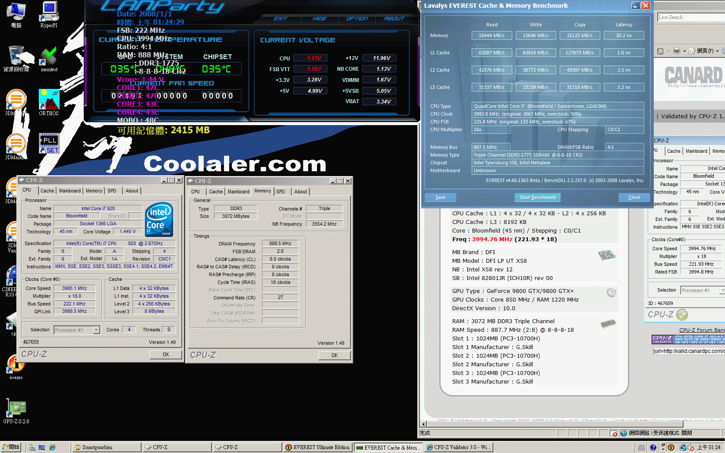Image resolution: width=725 pixels, height=453 pixels.
Task: Click HIDE in LANParty Smartguardian panel
Action: pos(319,19)
